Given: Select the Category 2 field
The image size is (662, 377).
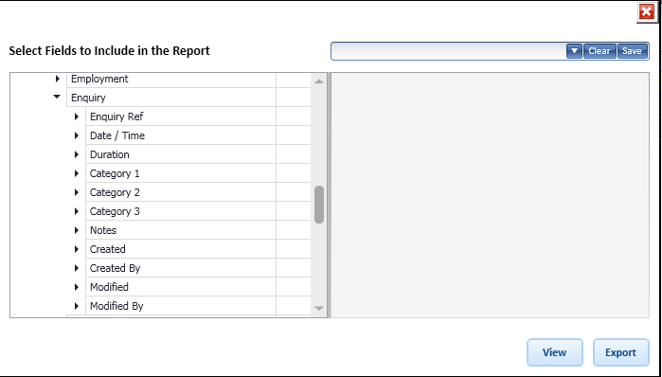Looking at the screenshot, I should [115, 192].
